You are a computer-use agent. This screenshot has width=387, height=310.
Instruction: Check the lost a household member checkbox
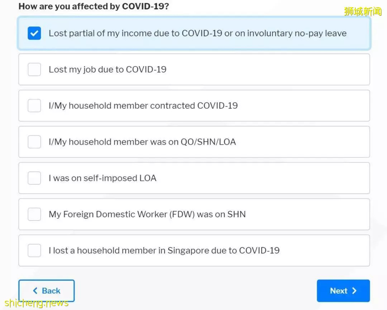[x=34, y=250]
